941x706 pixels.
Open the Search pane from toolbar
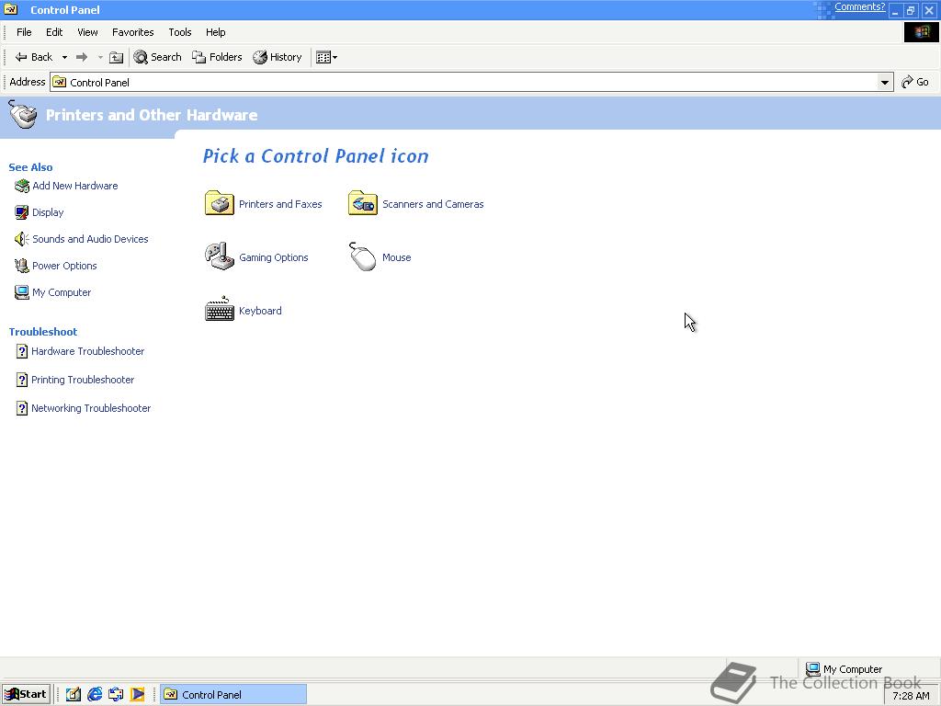(x=158, y=57)
